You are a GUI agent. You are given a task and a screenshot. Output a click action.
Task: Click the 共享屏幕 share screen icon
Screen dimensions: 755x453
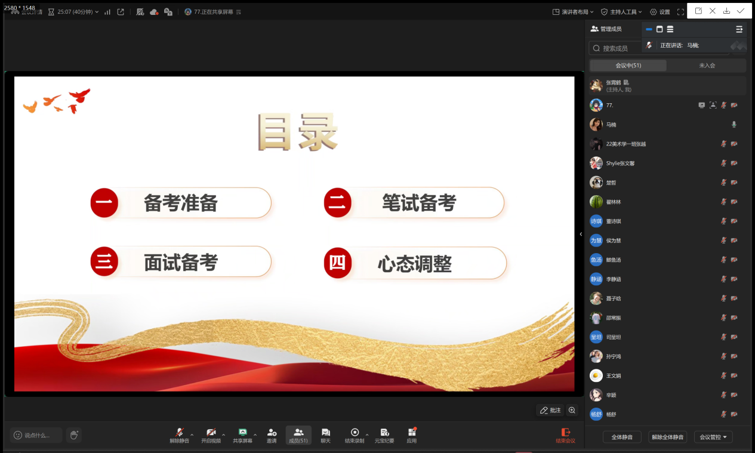pyautogui.click(x=242, y=435)
